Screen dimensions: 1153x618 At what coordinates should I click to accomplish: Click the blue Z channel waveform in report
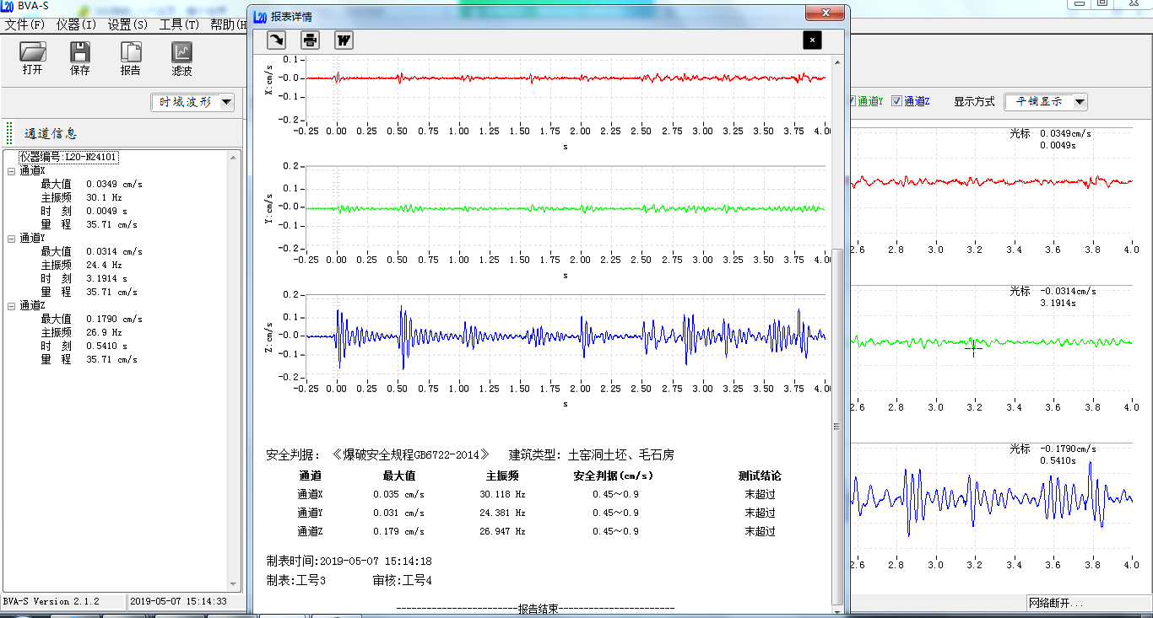566,336
